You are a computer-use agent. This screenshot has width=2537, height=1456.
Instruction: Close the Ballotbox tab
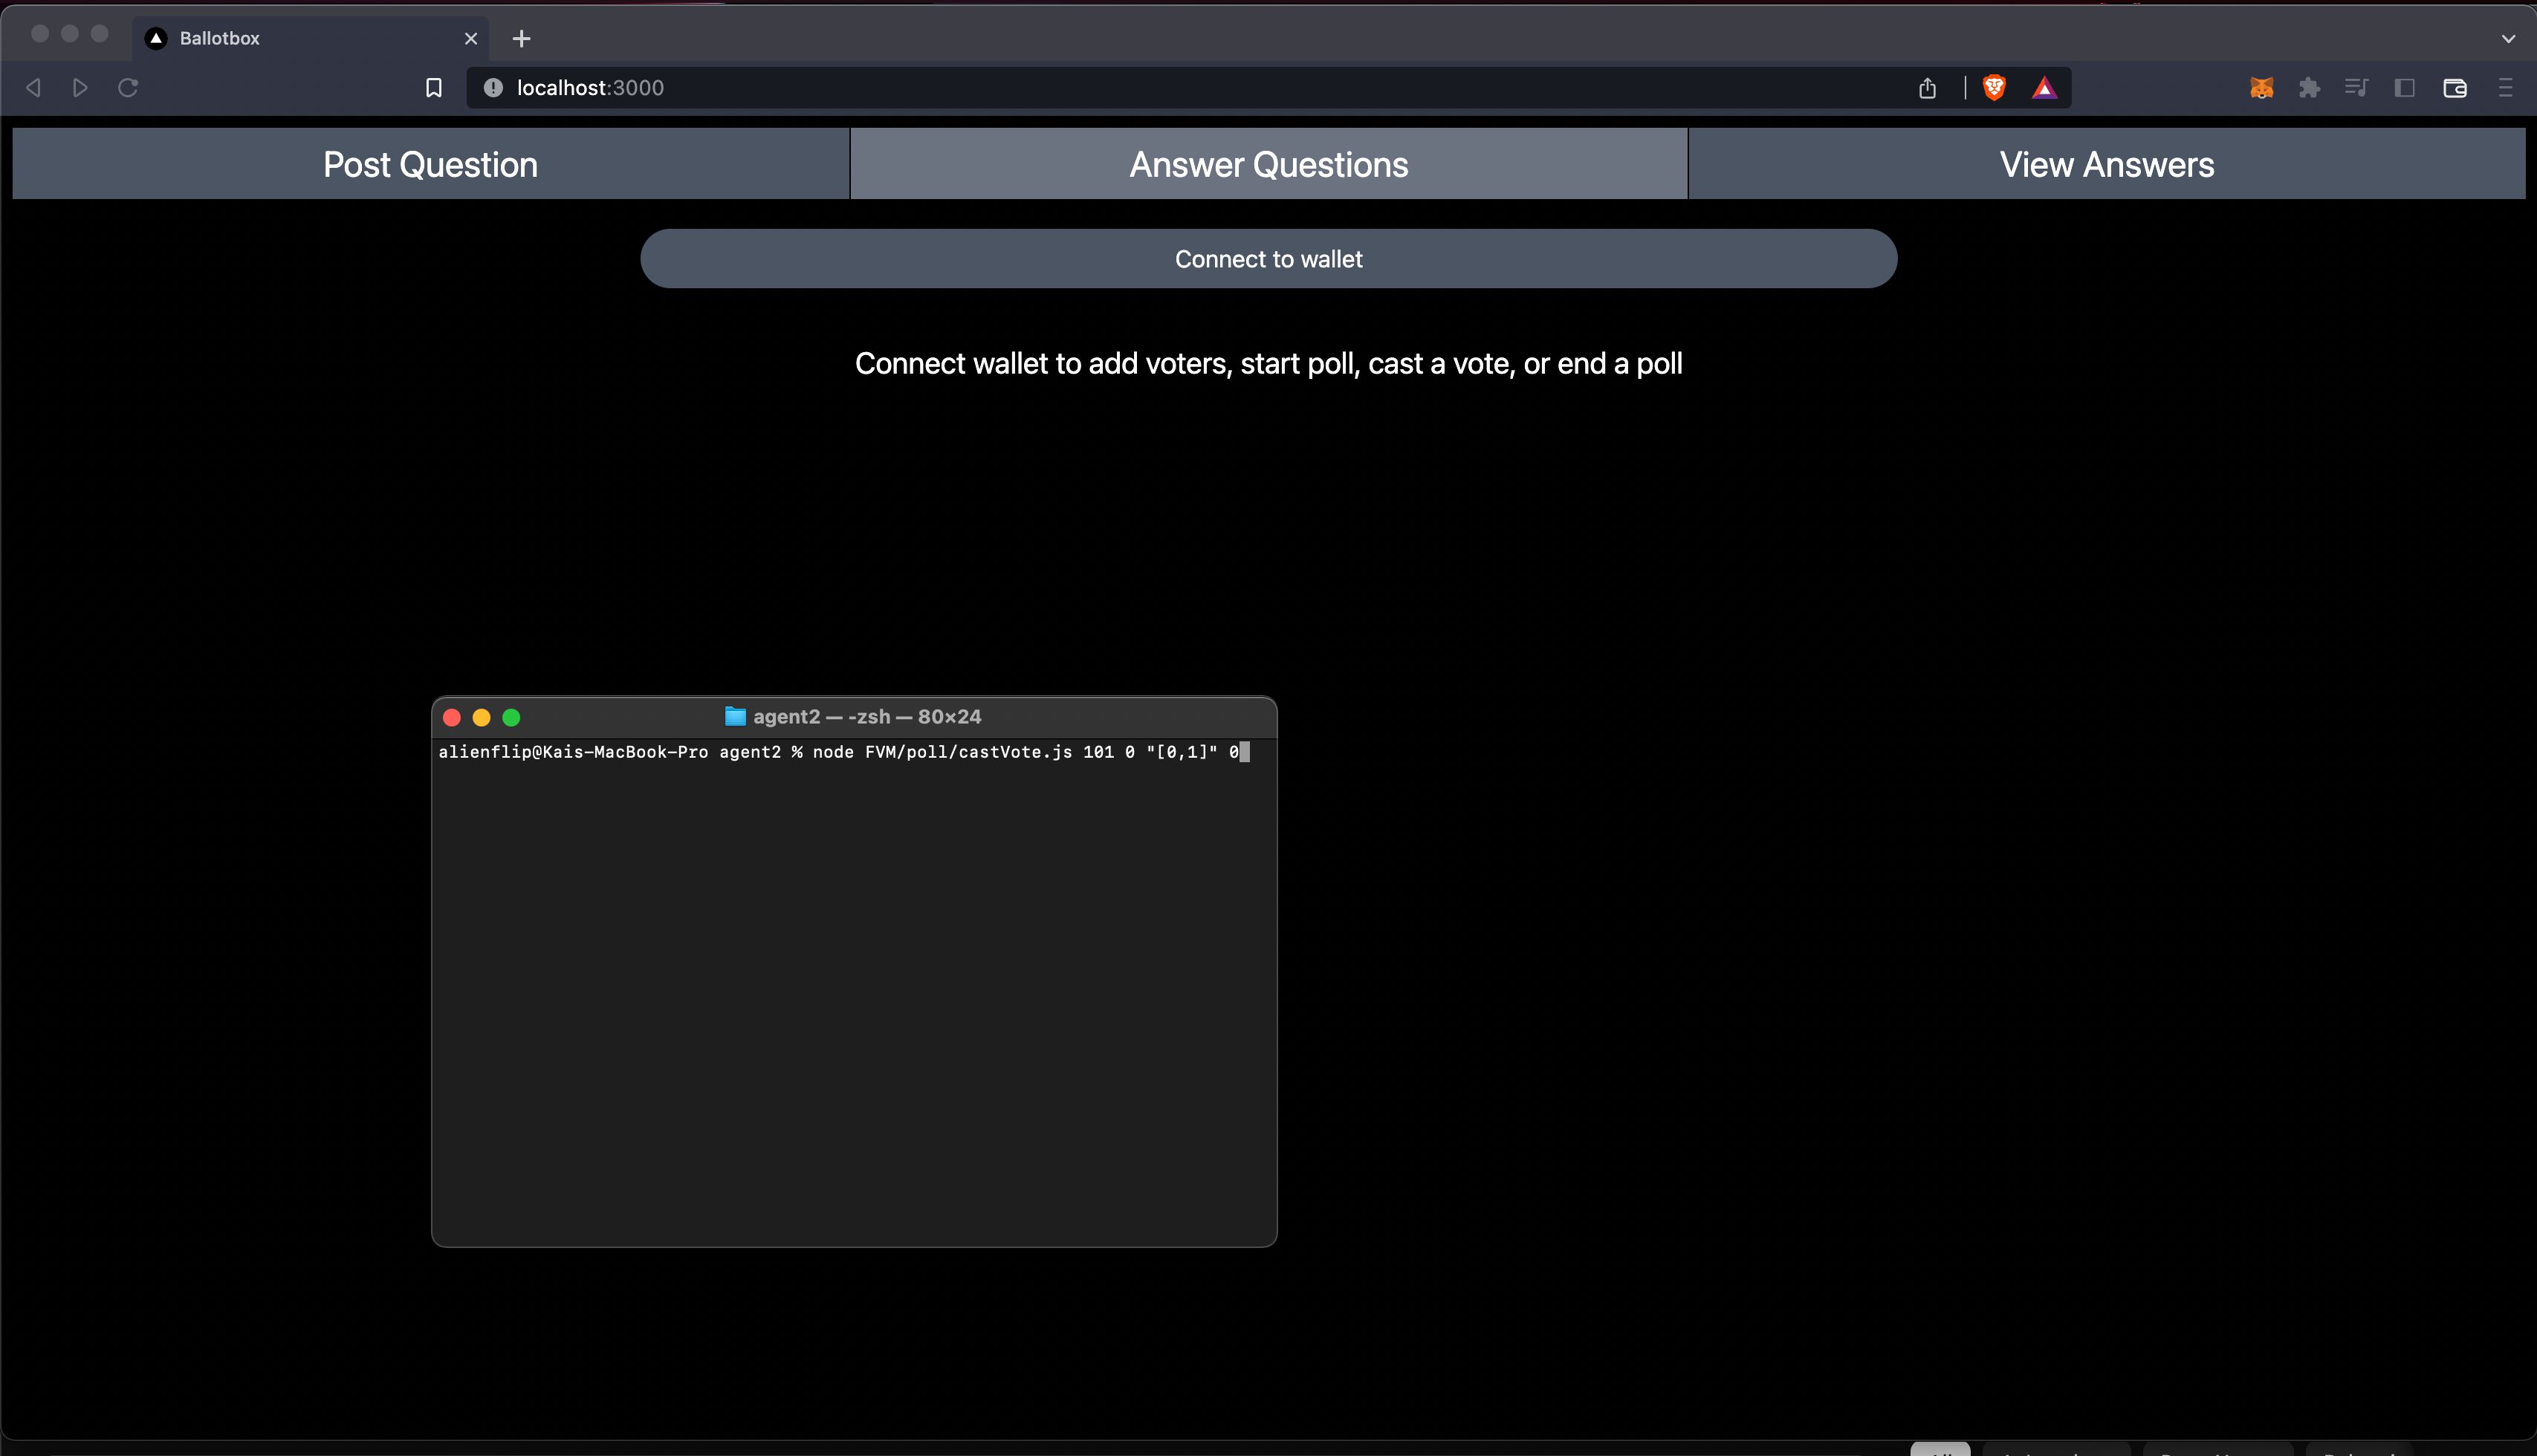pos(471,38)
